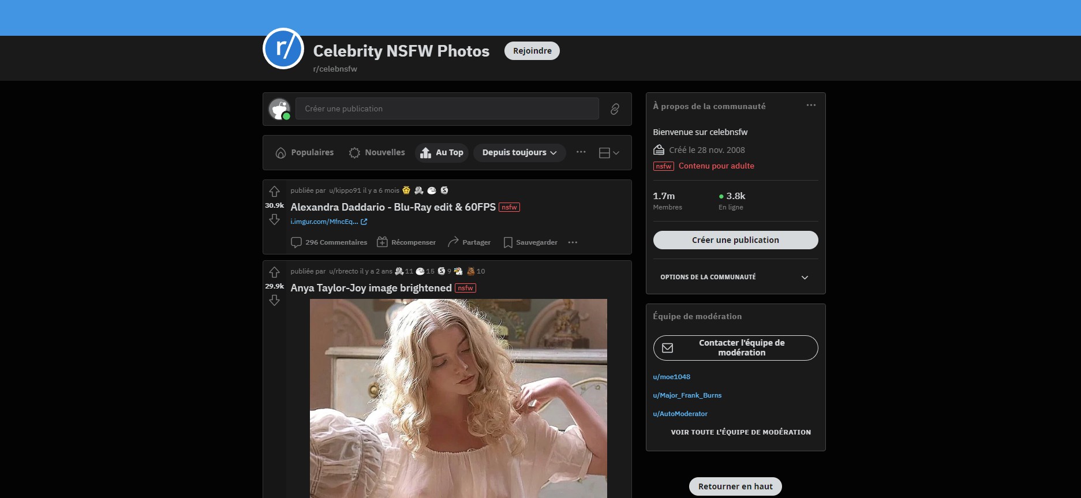
Task: Click Contacter l'équipe de modération button
Action: [x=735, y=348]
